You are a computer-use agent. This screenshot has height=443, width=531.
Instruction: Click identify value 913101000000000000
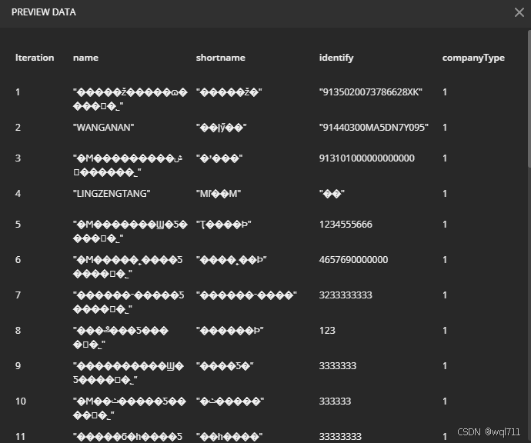(367, 158)
